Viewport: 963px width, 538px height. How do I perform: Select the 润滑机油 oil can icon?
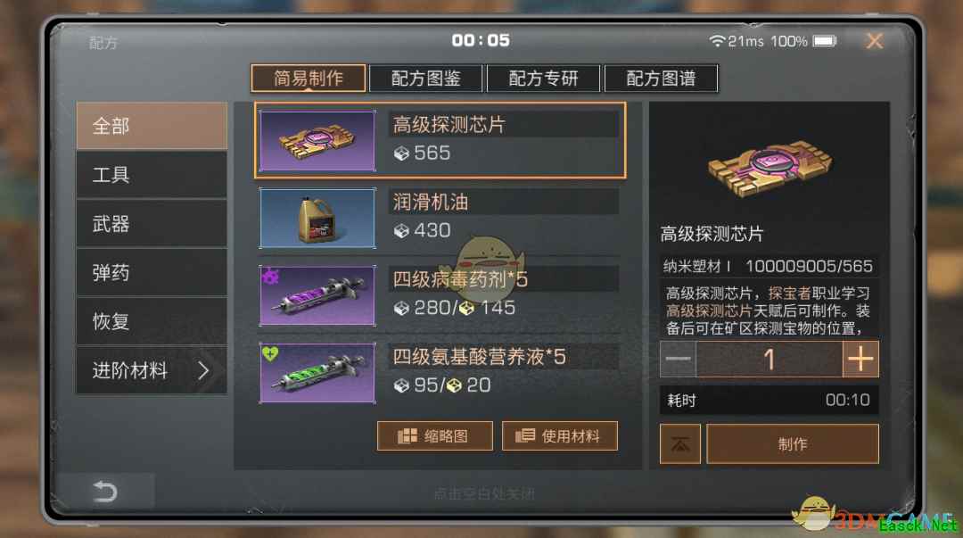(x=317, y=219)
